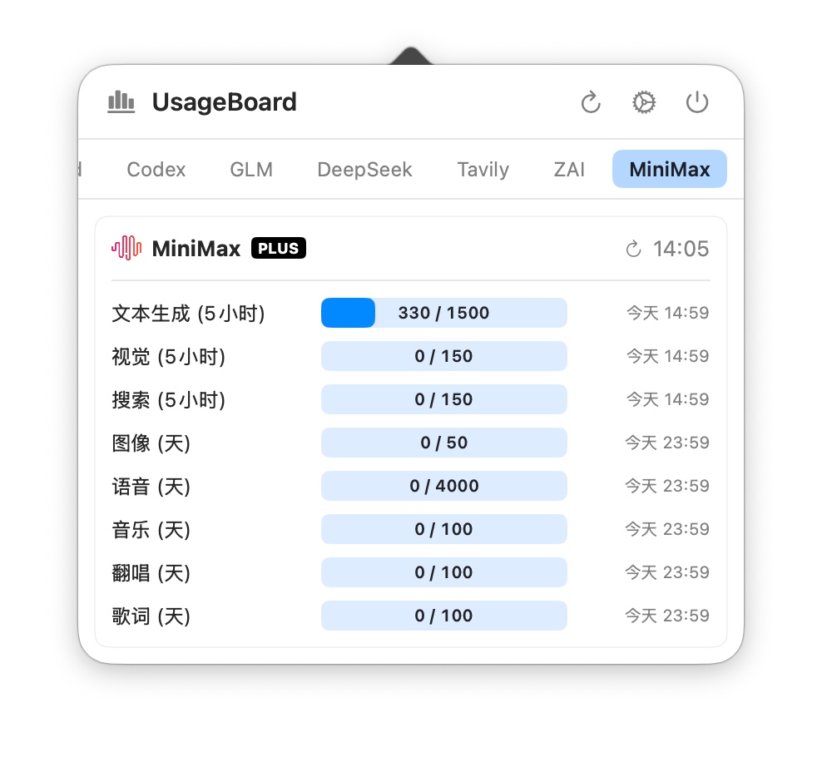Open settings via the gear icon
822x757 pixels.
click(644, 102)
